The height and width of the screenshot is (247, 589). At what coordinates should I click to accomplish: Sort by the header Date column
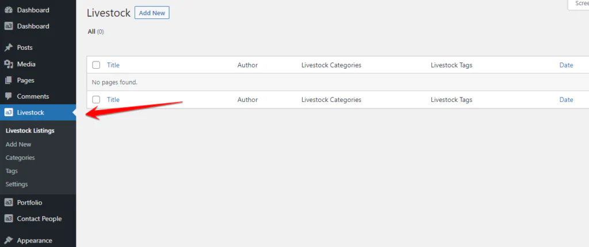tap(566, 65)
